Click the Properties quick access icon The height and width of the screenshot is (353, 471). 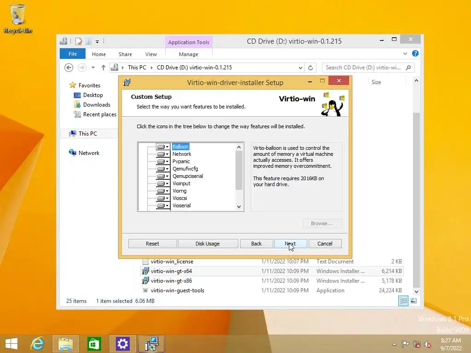point(79,41)
